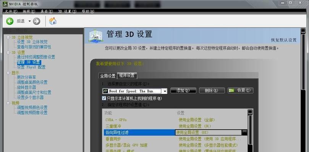
Task: Open the 编辑(E) menu
Action: pos(29,11)
